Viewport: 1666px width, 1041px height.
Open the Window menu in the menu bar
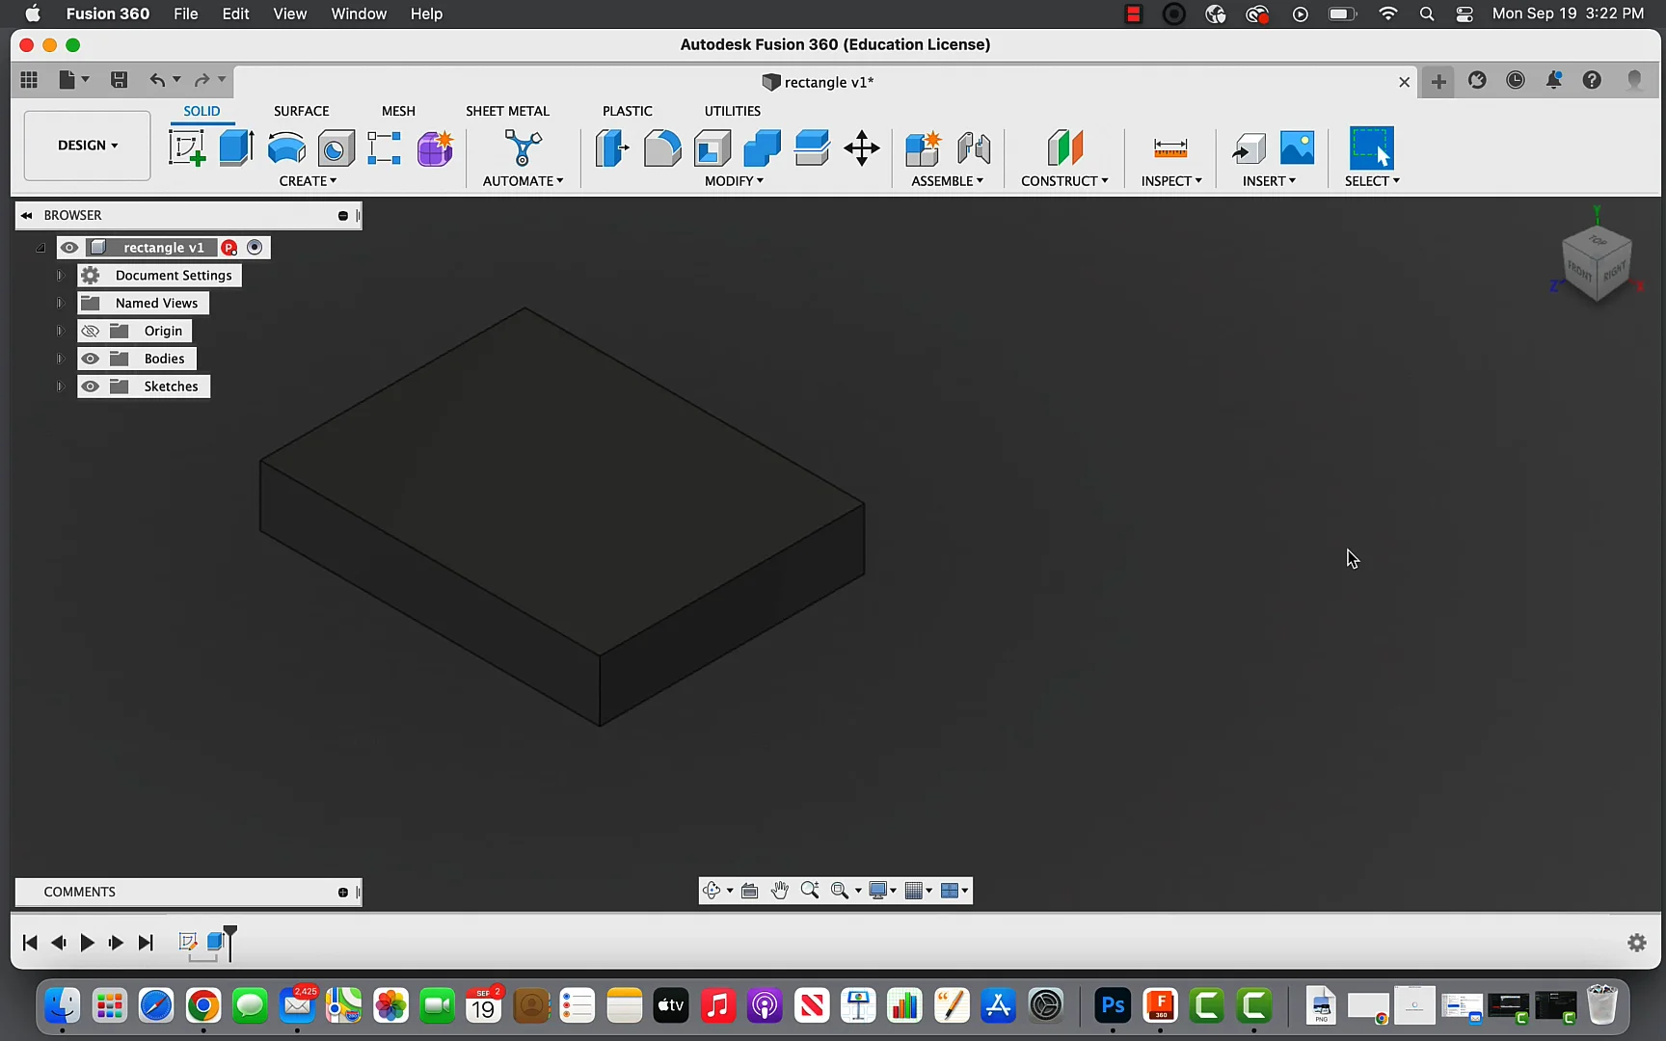pos(359,13)
